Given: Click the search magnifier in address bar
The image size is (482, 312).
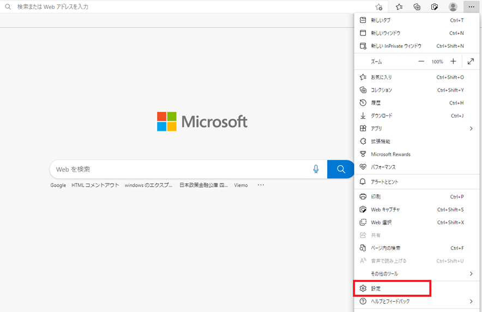Looking at the screenshot, I should (8, 7).
